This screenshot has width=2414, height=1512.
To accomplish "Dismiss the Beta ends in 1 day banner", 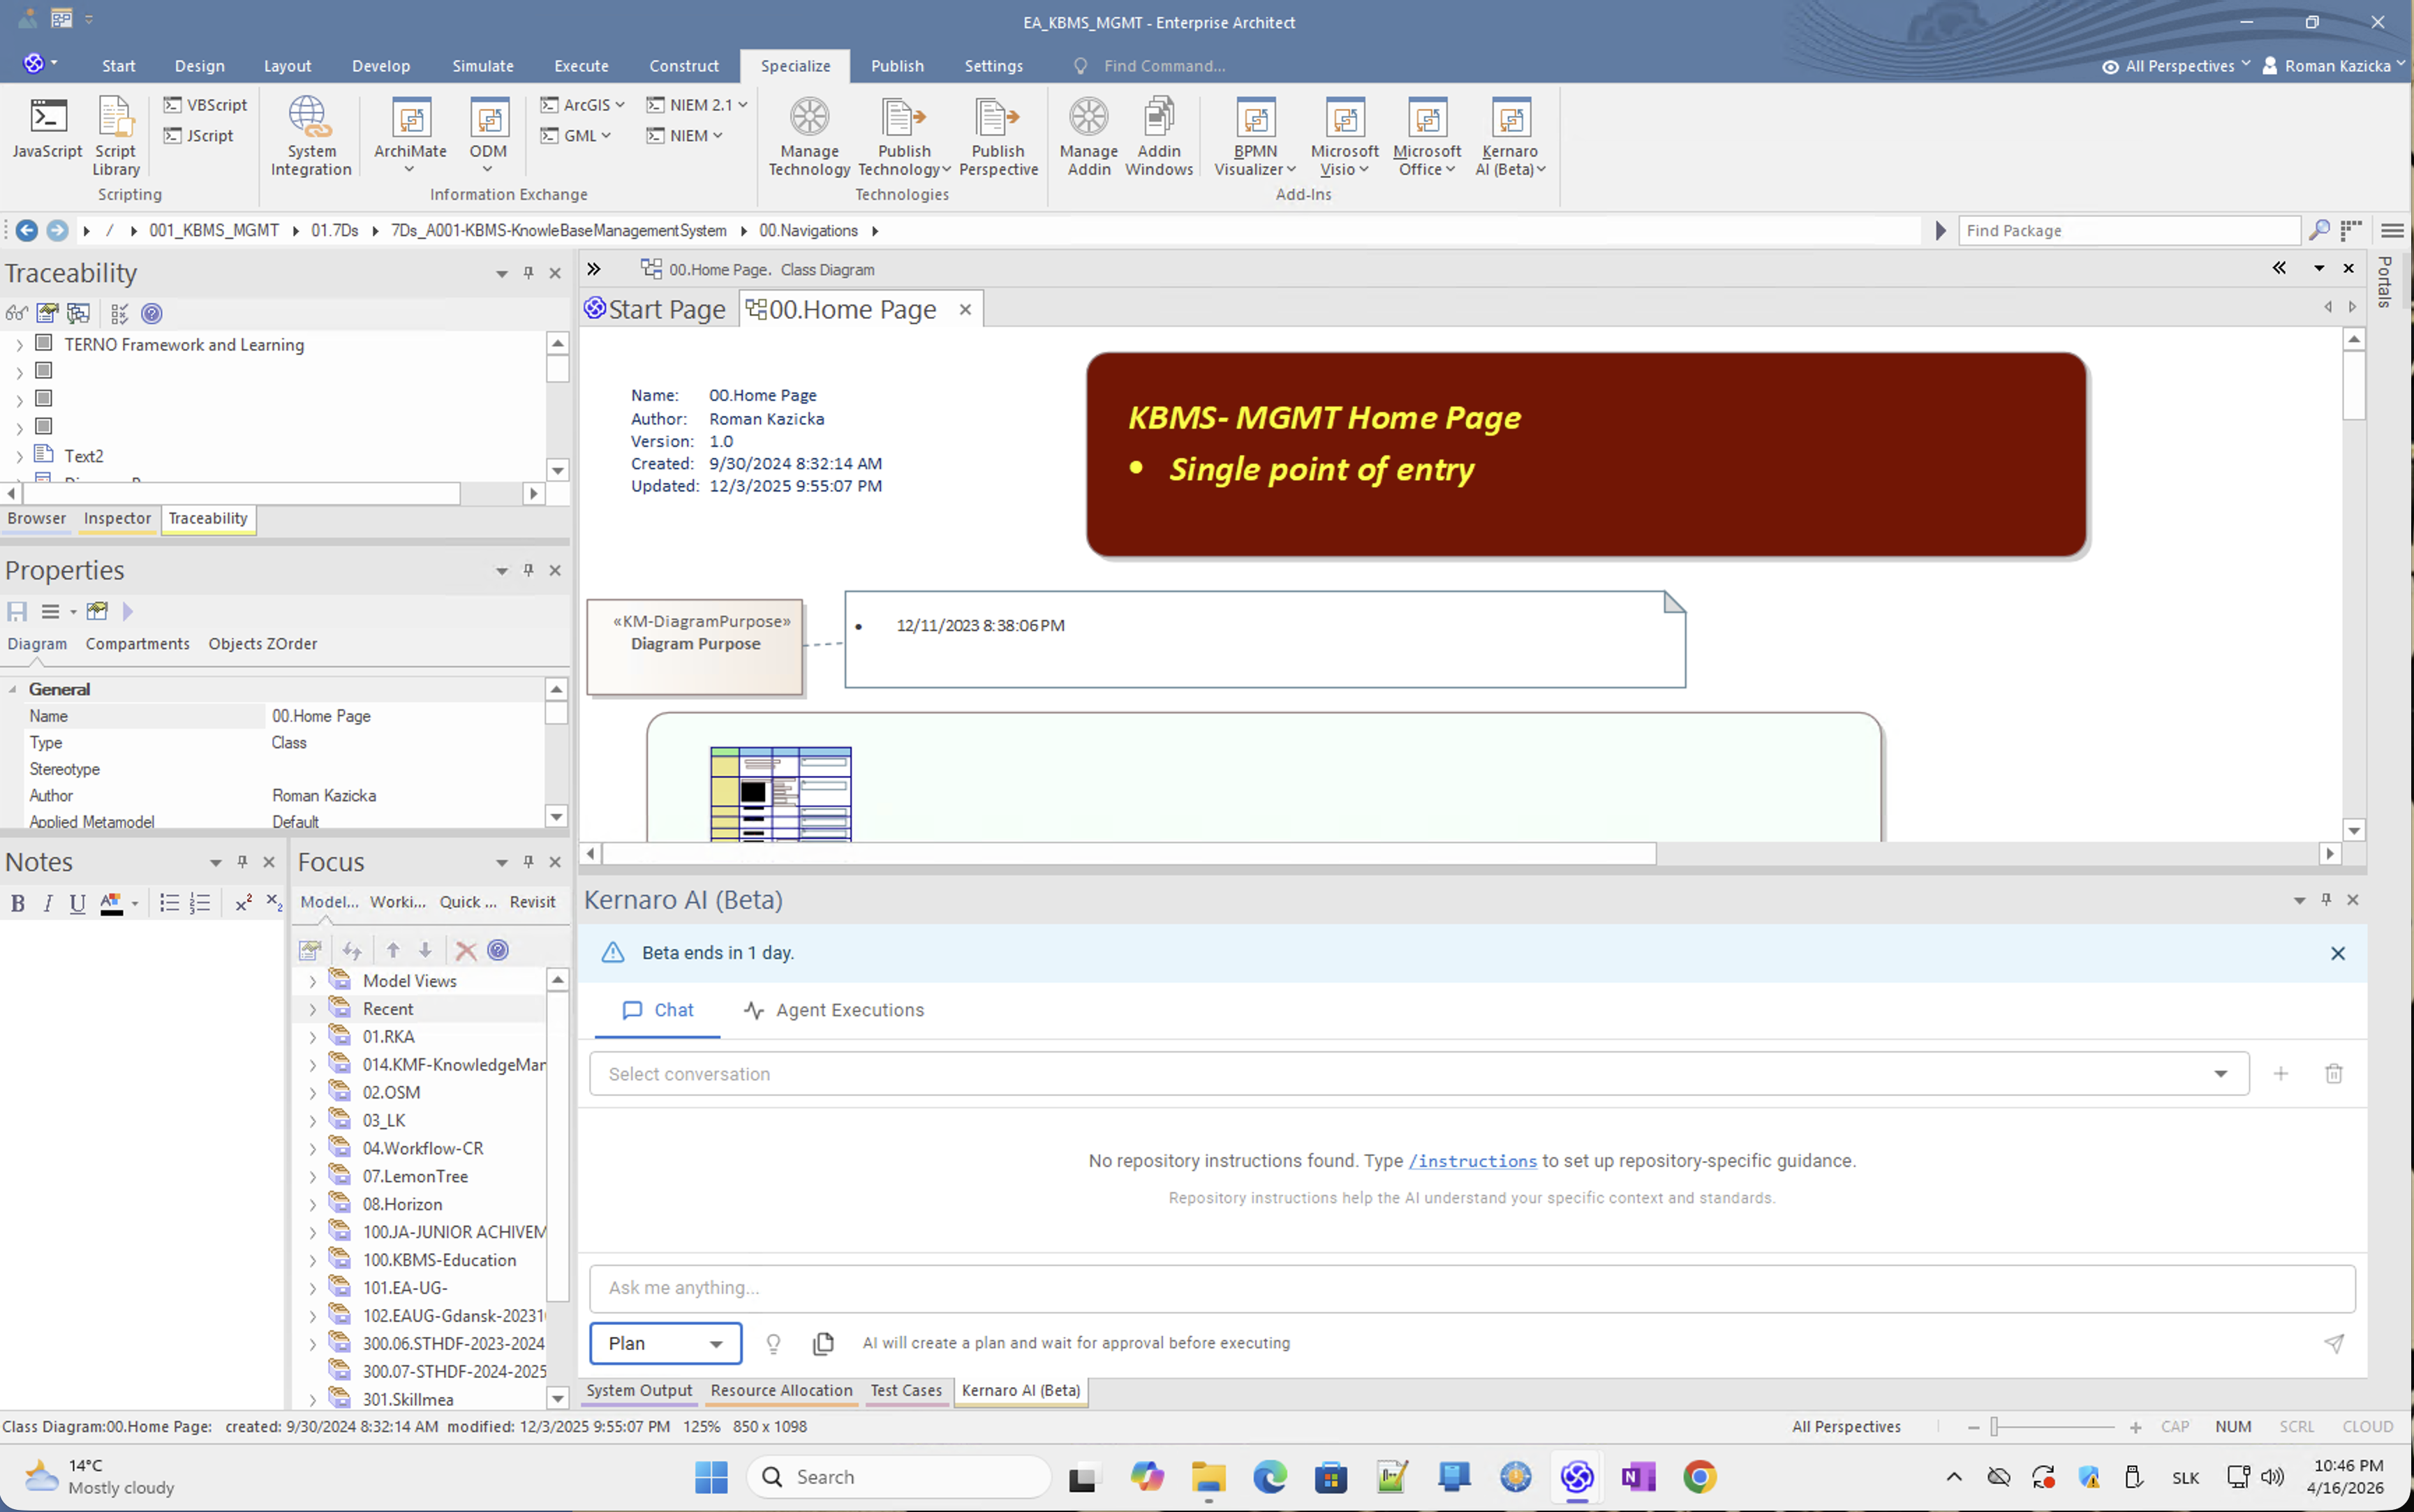I will 2337,953.
